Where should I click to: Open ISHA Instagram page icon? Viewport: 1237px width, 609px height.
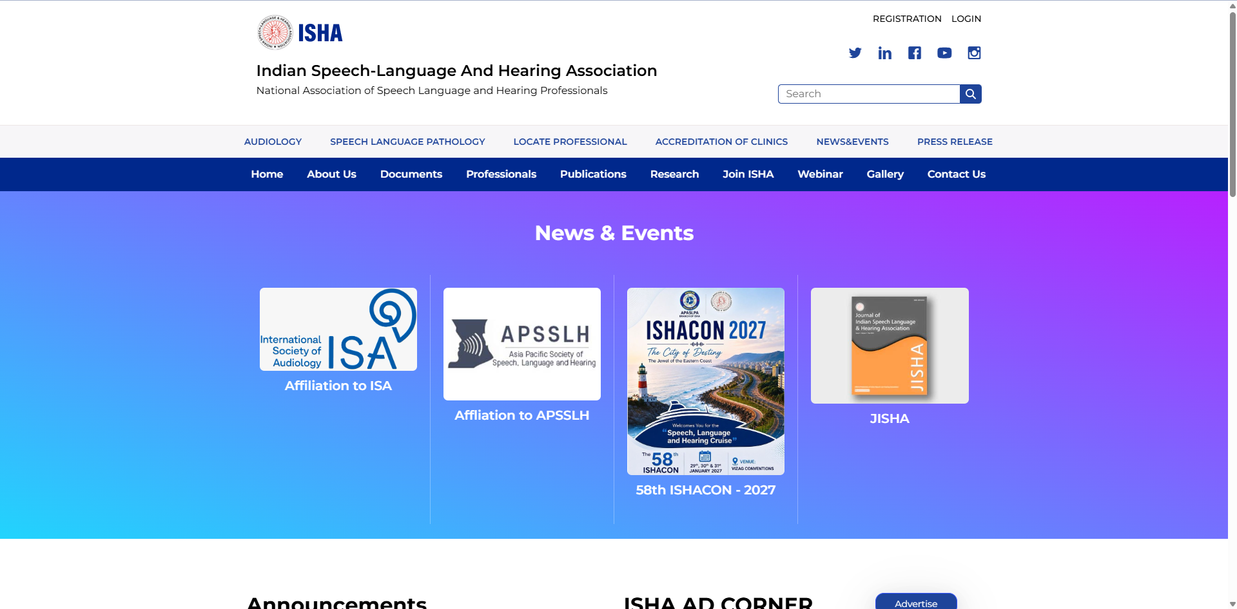(x=974, y=53)
